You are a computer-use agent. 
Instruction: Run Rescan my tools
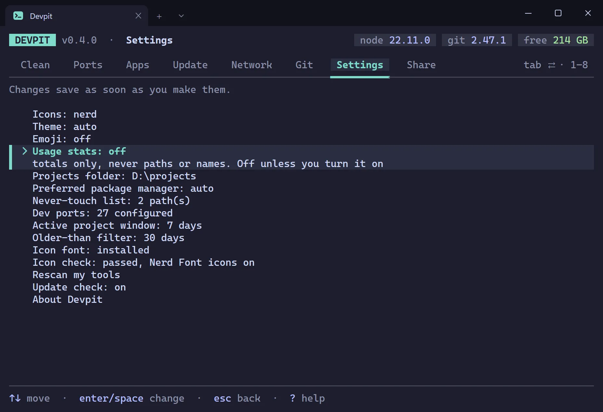tap(76, 275)
